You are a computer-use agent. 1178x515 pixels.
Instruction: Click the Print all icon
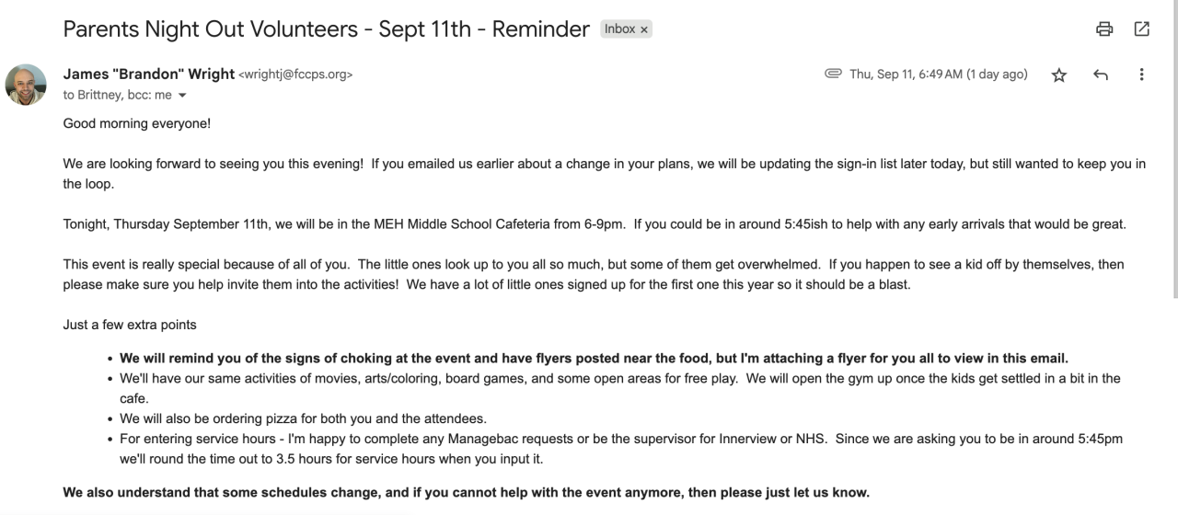[1104, 29]
